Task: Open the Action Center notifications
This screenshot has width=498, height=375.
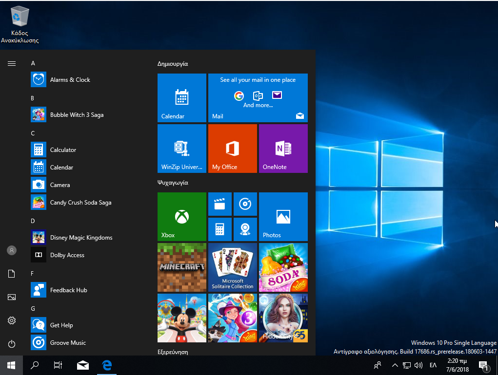Action: click(483, 365)
